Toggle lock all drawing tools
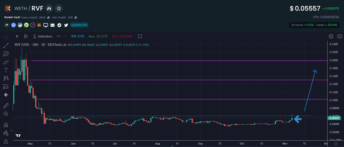344x147 pixels. coord(6,141)
